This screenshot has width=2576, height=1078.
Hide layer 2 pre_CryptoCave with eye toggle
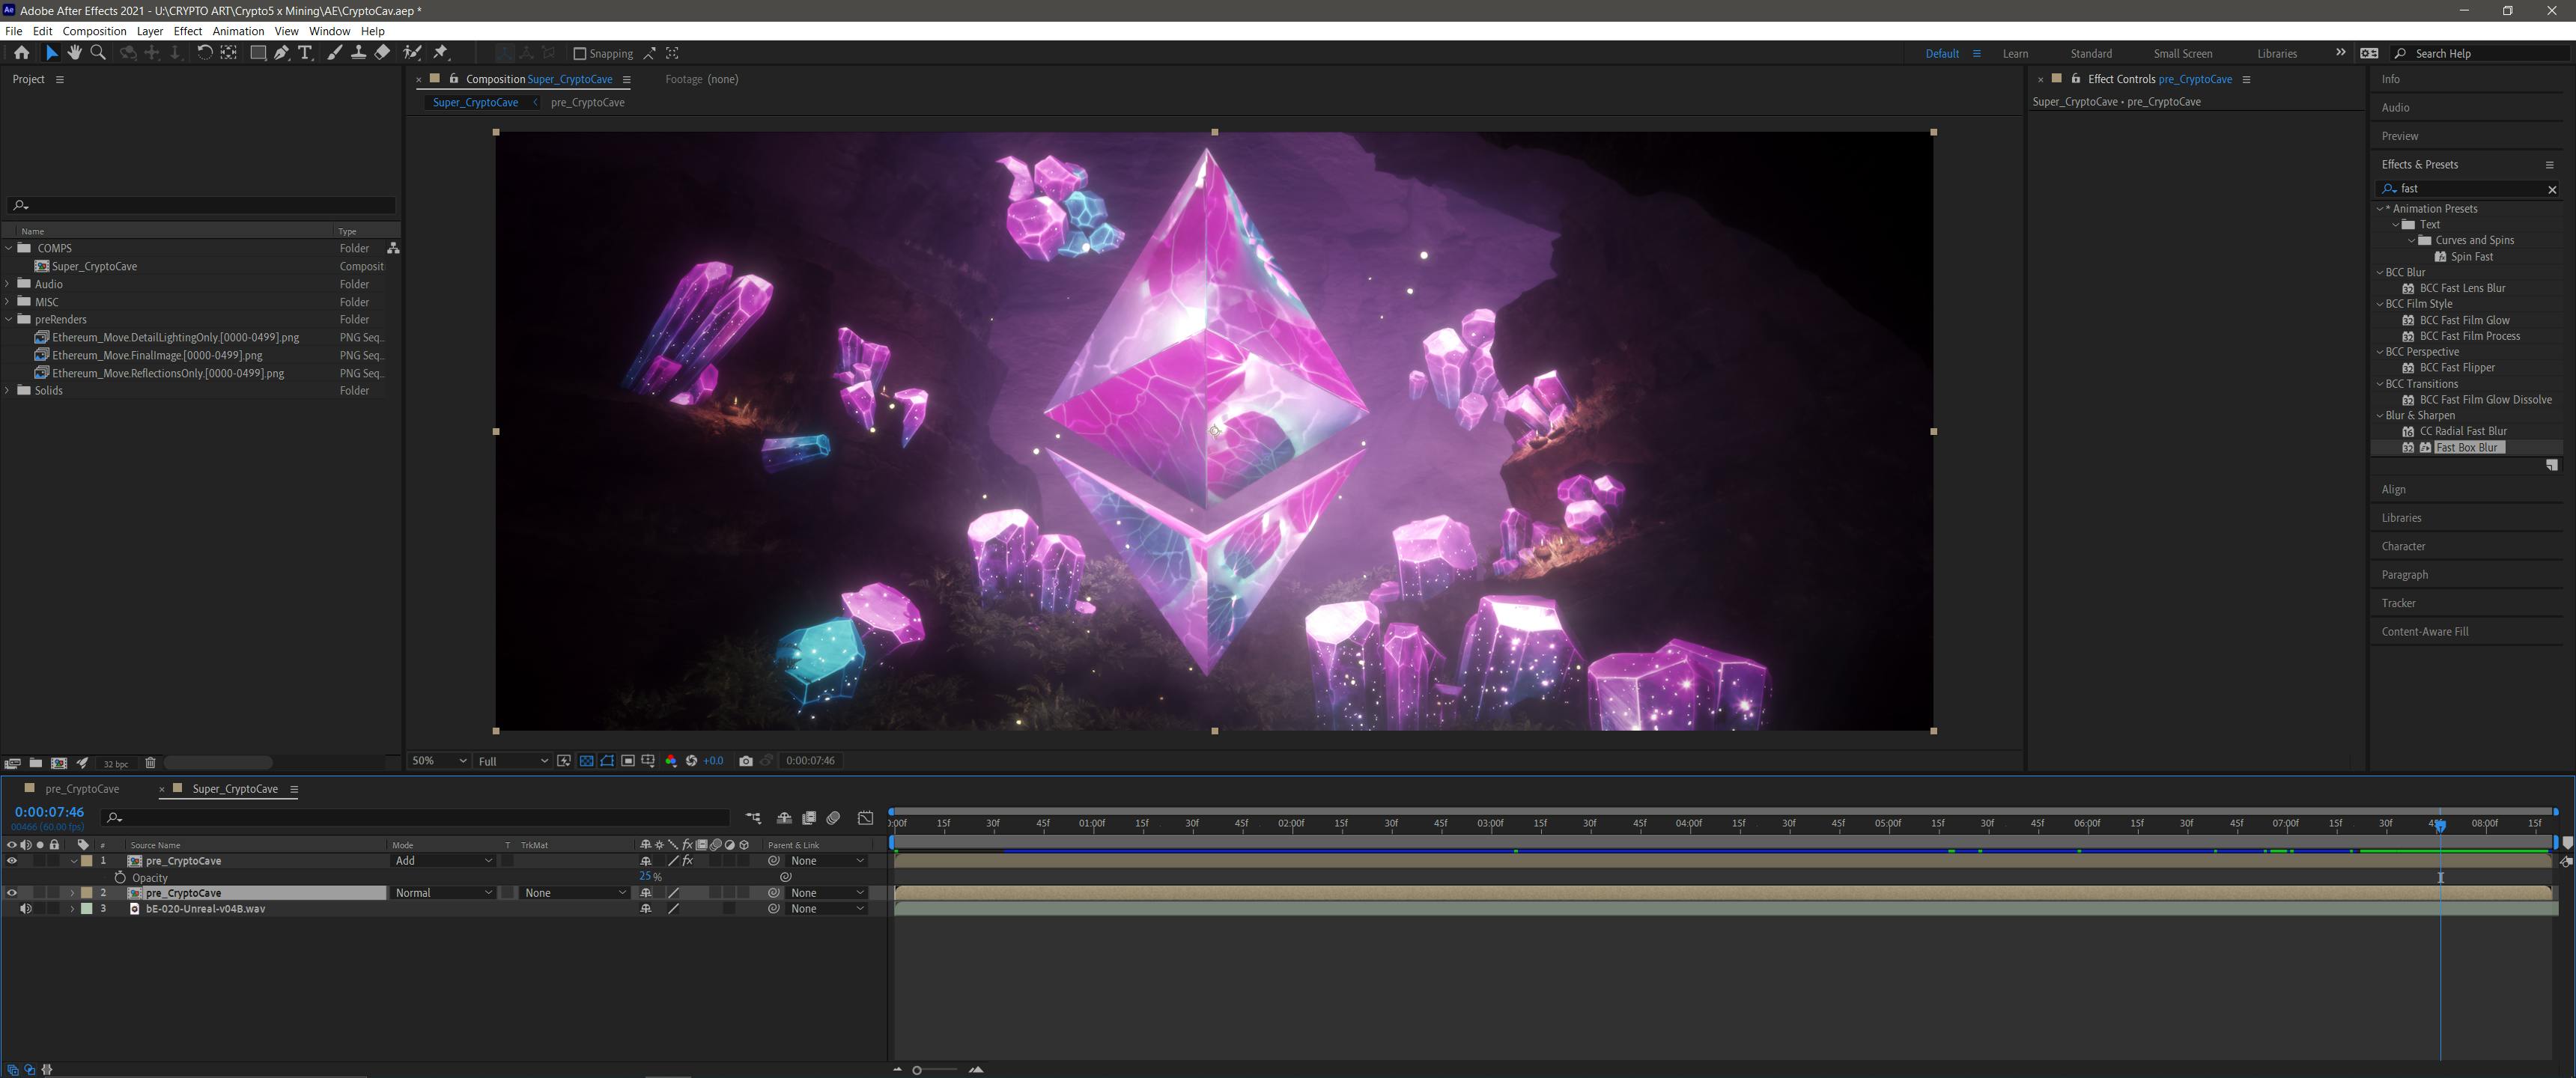click(12, 893)
